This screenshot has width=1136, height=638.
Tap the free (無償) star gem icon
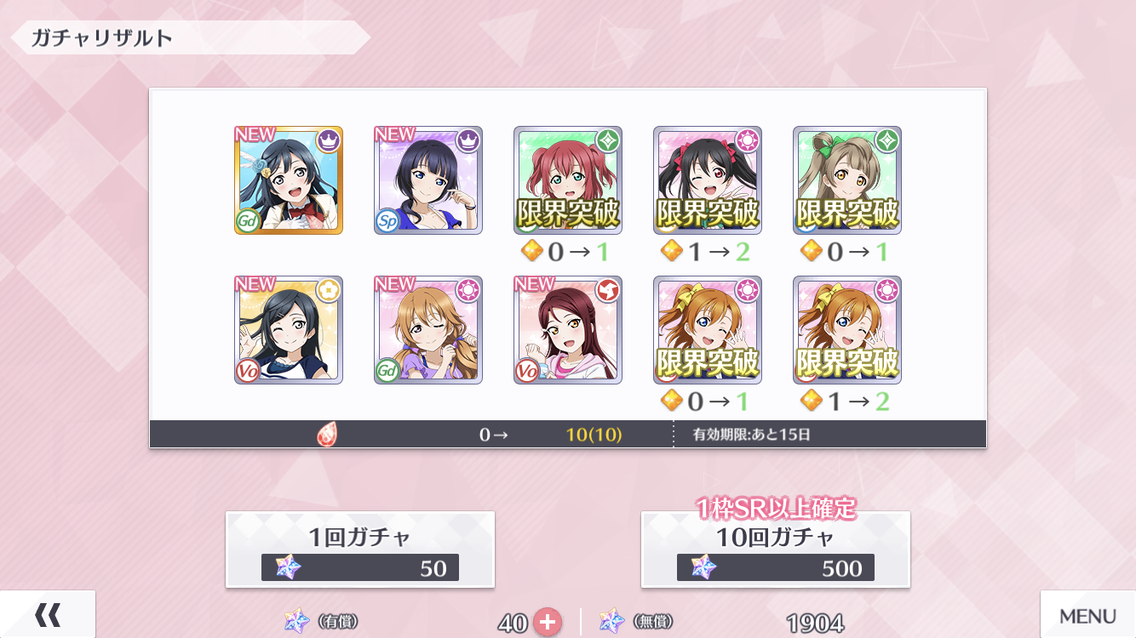pyautogui.click(x=612, y=622)
